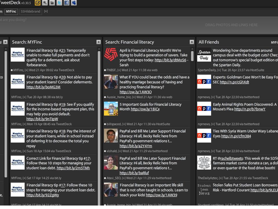Click NPR avatar on Animal Rights Poem tweet

pos(204,109)
